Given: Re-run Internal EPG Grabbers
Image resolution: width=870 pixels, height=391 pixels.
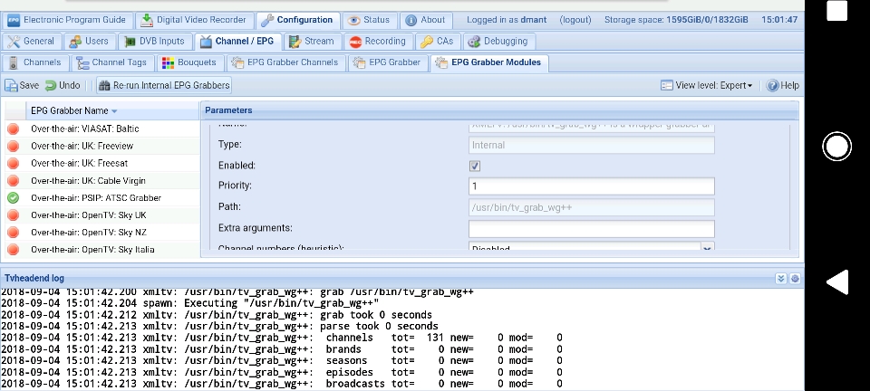Looking at the screenshot, I should pos(164,85).
